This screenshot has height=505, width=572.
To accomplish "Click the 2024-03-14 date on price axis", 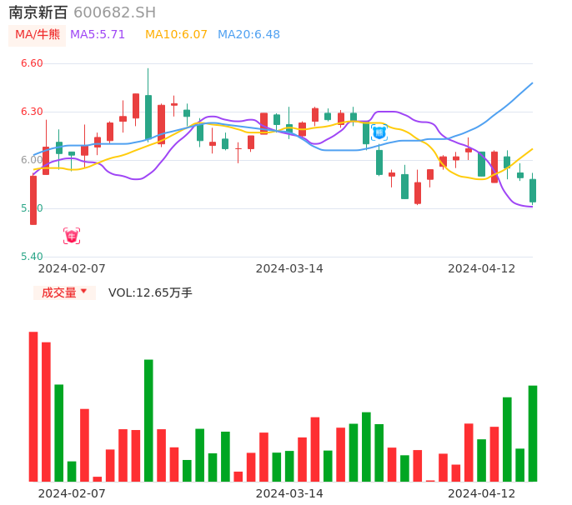I will pos(289,268).
